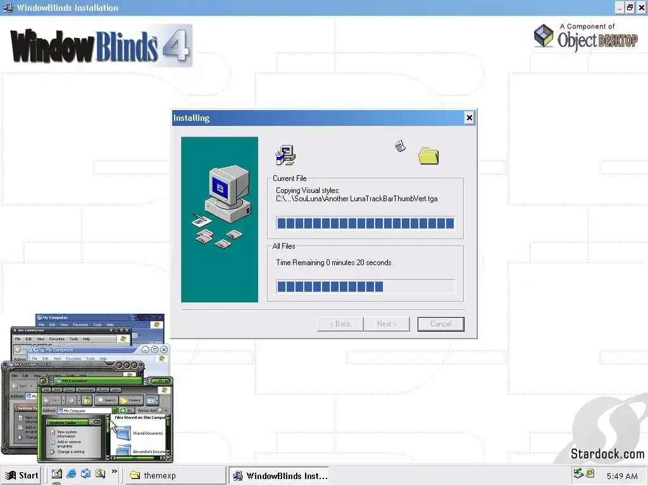Open the Start menu
The width and height of the screenshot is (648, 486).
pyautogui.click(x=22, y=475)
